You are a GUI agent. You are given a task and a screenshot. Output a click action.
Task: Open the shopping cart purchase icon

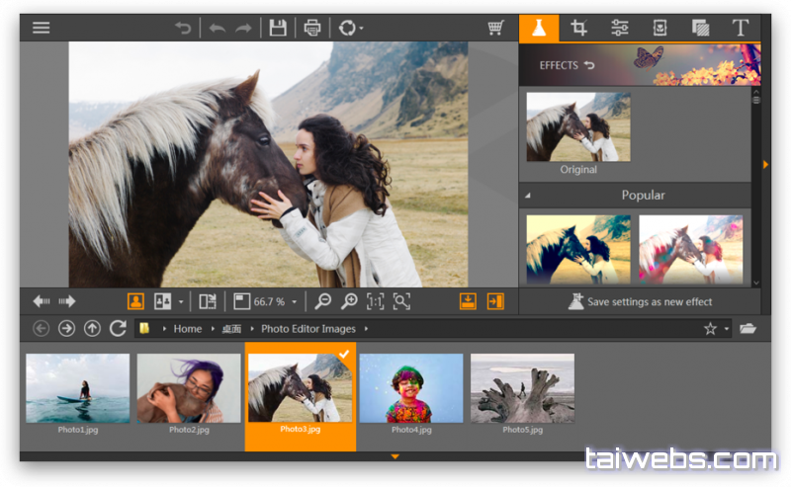496,28
